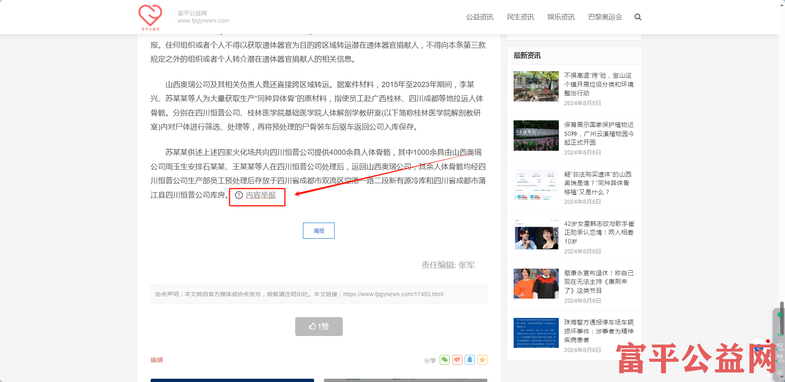Open thumbnail of 宝山 garbage sorting article

point(536,86)
